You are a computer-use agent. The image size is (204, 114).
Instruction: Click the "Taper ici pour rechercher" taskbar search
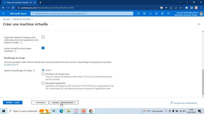[x=29, y=111]
